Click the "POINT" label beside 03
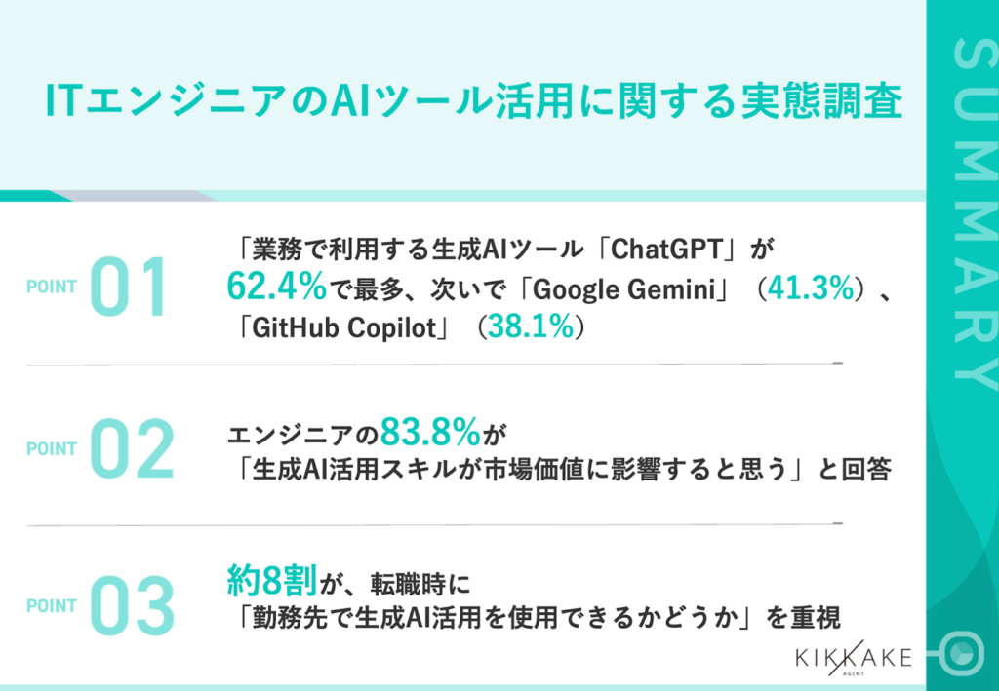This screenshot has width=999, height=691. (52, 605)
